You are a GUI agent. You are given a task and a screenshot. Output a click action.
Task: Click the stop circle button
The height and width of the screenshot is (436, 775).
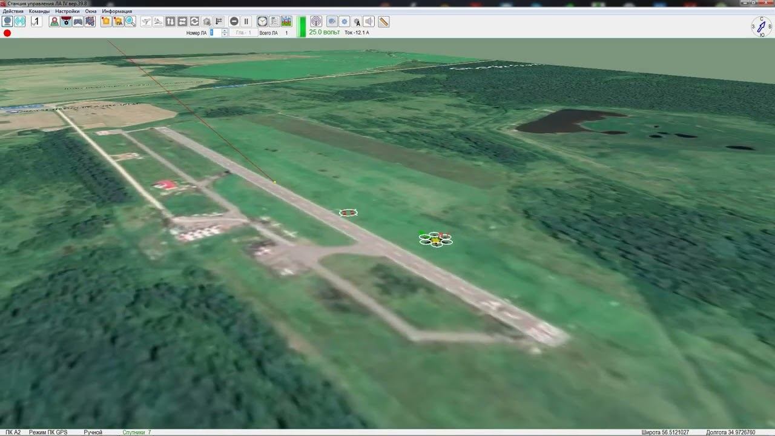(234, 22)
